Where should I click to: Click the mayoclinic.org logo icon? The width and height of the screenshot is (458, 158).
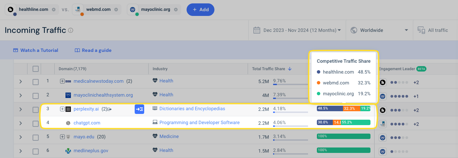(x=133, y=9)
